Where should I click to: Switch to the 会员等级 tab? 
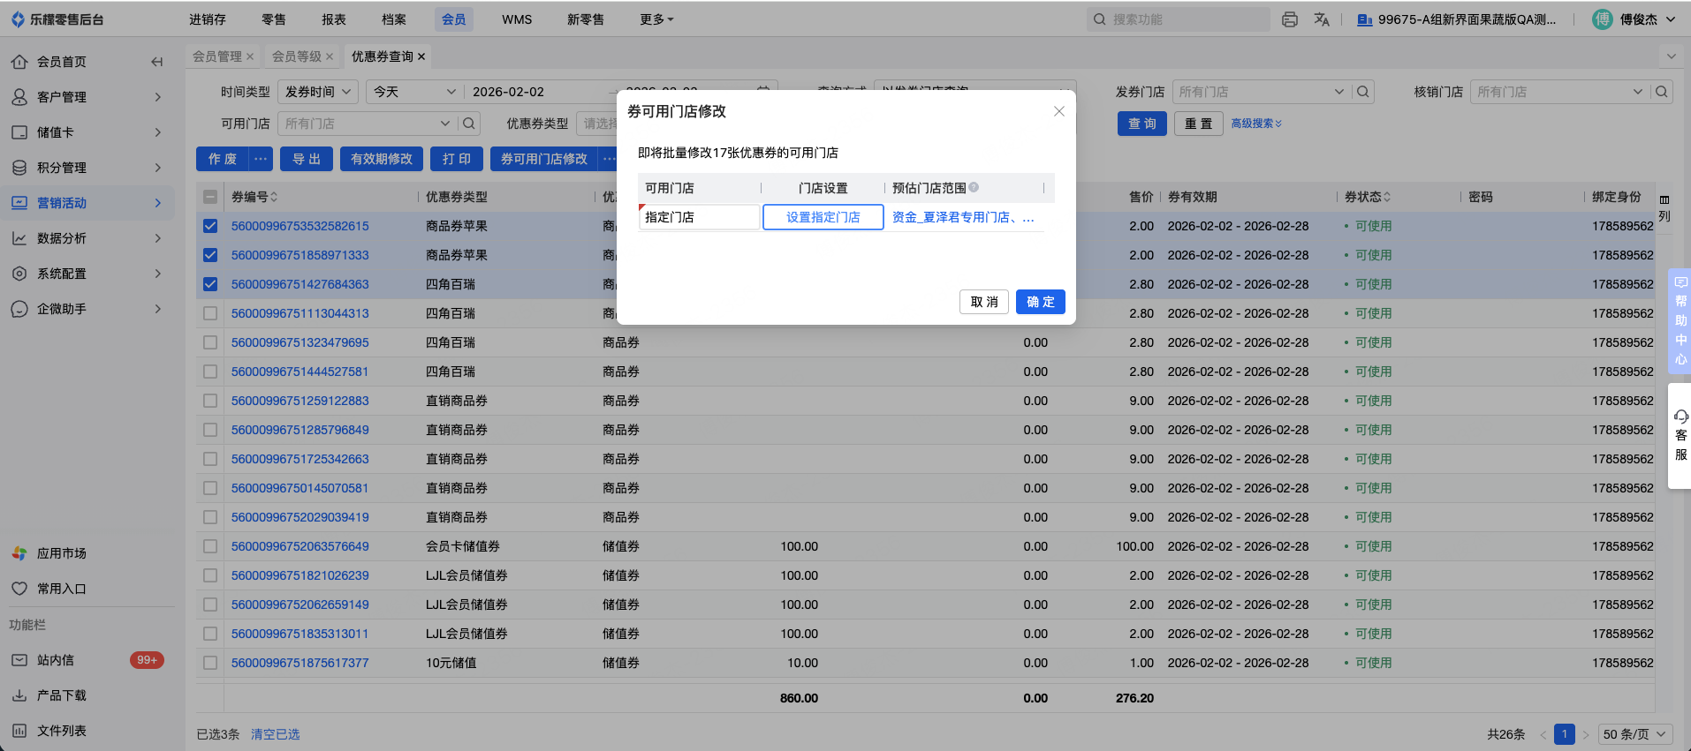296,56
